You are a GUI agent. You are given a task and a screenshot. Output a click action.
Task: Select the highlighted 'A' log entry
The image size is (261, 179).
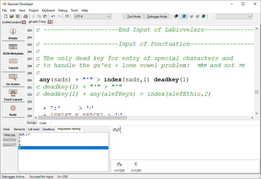[x=63, y=148]
